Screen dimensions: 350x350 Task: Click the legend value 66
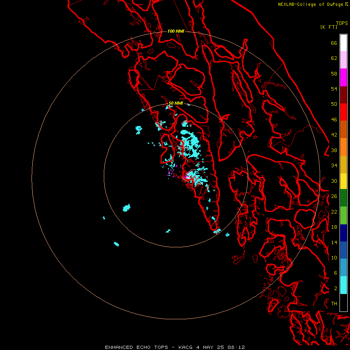(x=334, y=43)
